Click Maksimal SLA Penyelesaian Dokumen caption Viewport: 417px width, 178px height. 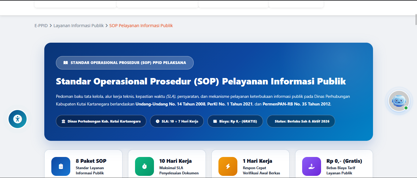[179, 170]
